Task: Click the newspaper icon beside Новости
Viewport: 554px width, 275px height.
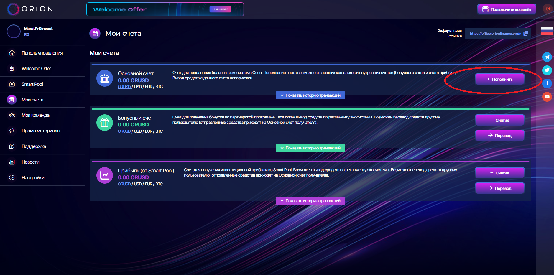Action: (x=12, y=162)
